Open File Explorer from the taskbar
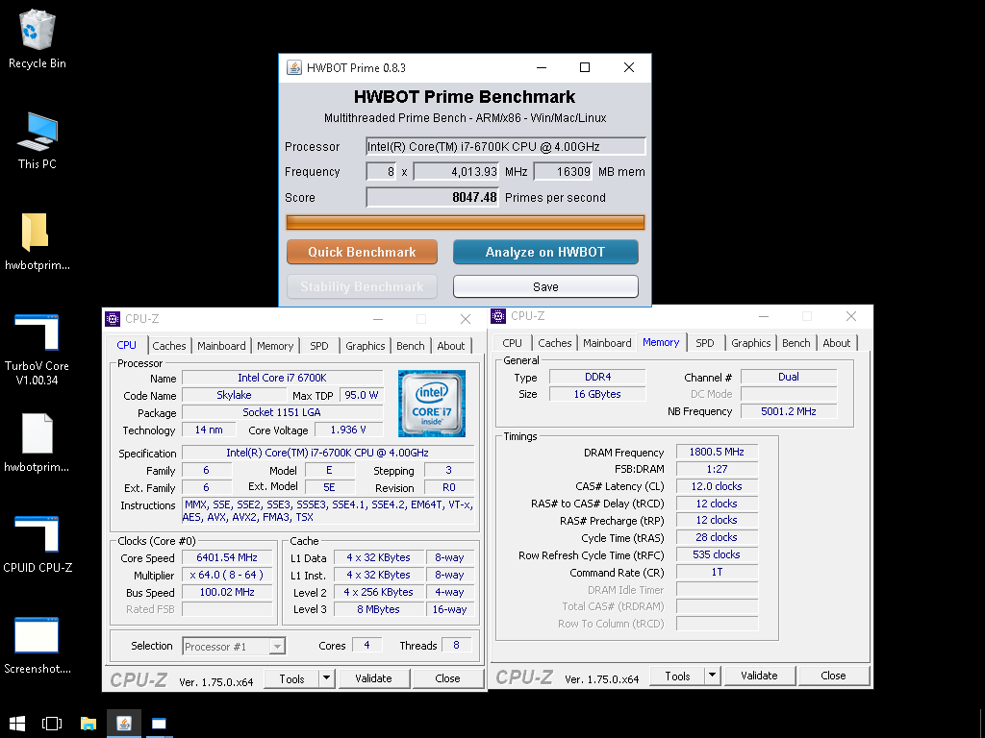The height and width of the screenshot is (738, 985). 88,723
